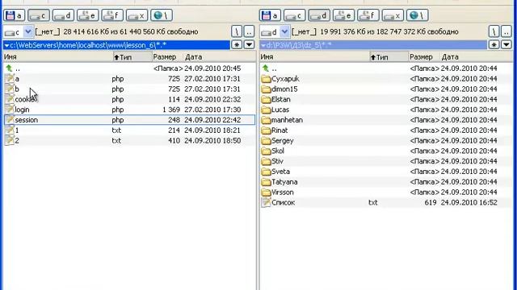Sort right panel by Тип column
Screen dimensions: 517x290
click(389, 57)
